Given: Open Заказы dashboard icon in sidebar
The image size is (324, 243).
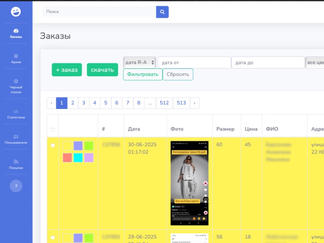Looking at the screenshot, I should point(16,31).
